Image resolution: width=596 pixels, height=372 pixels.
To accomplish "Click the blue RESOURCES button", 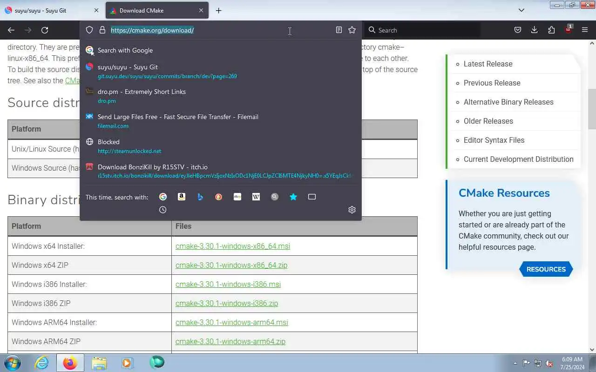I will tap(546, 269).
